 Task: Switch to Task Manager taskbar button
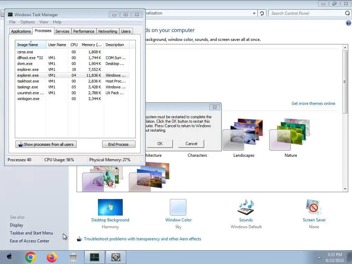pos(95,257)
